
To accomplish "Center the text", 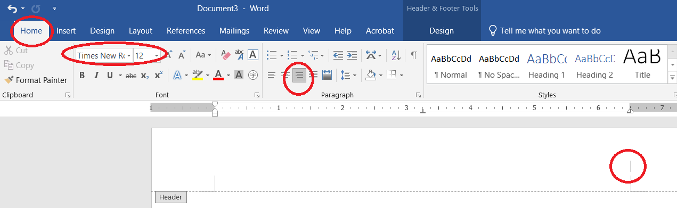I will pos(286,76).
